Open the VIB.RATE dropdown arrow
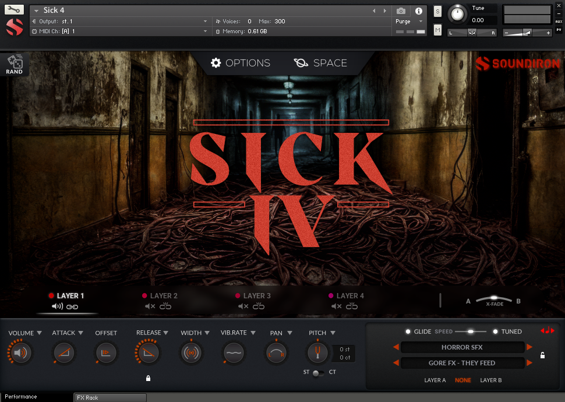 click(x=253, y=333)
